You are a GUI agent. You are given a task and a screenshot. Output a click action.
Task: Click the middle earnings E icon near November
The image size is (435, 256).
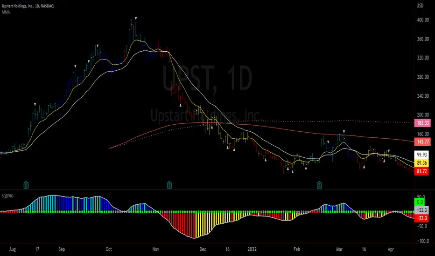pyautogui.click(x=169, y=185)
